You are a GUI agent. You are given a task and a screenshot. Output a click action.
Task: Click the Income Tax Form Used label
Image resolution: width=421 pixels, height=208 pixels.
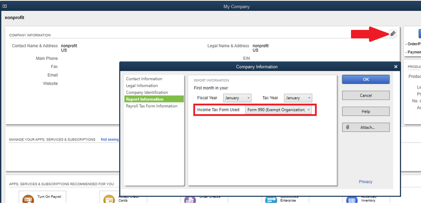218,110
